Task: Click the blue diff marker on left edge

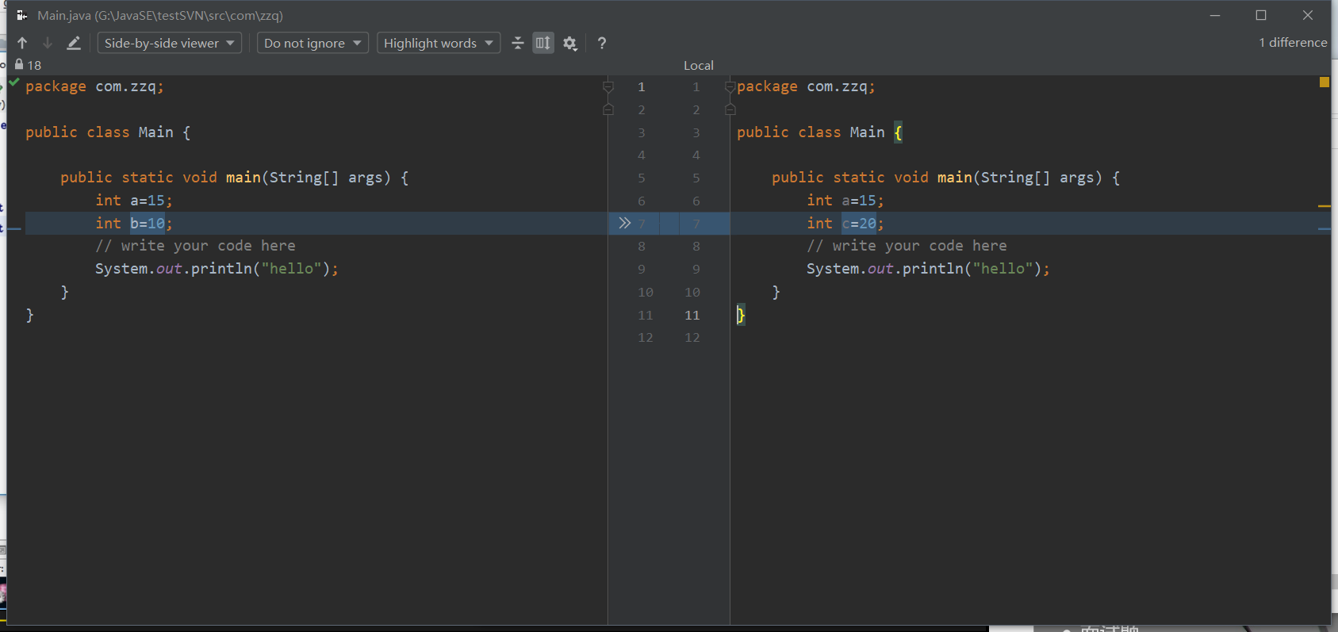Action: point(14,228)
